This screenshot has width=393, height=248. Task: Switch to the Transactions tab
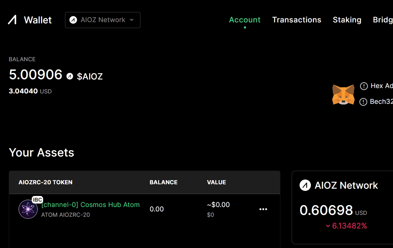[x=296, y=20]
